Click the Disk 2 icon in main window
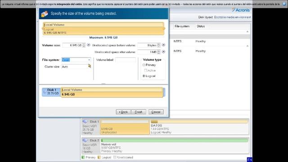Viewport: 288px width, 162px height. tap(85, 140)
